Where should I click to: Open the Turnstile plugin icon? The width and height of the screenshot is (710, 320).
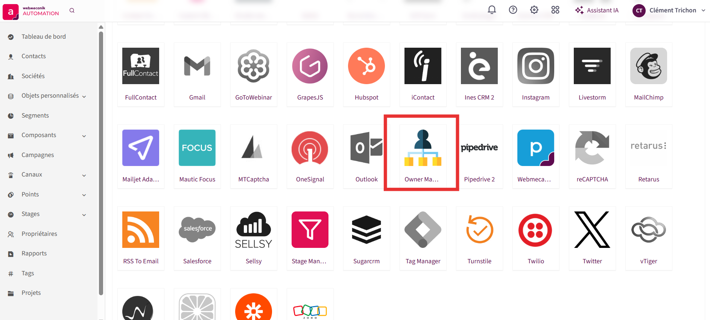(x=479, y=230)
